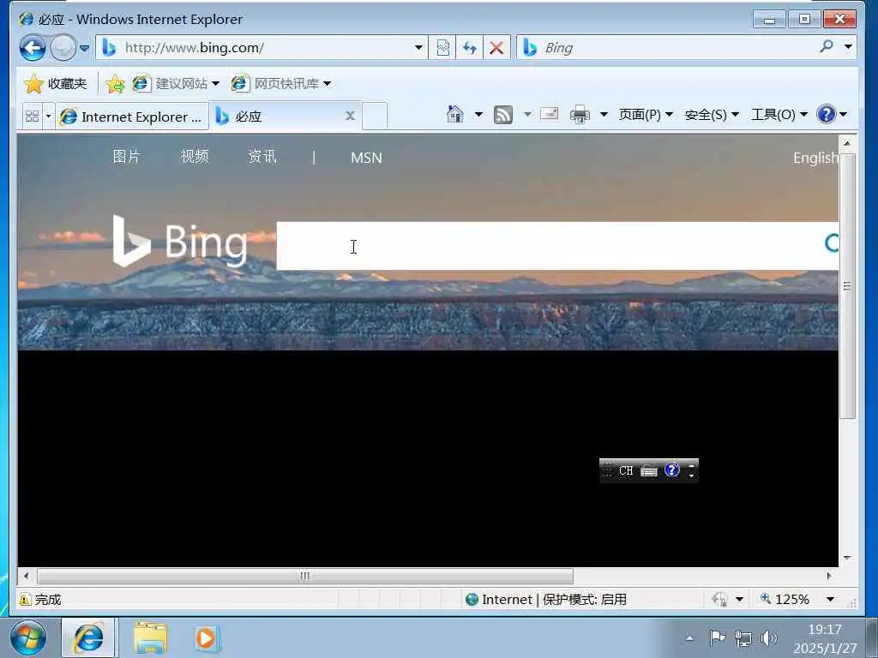Open Bing 资讯 news link
Viewport: 878px width, 658px height.
(262, 157)
